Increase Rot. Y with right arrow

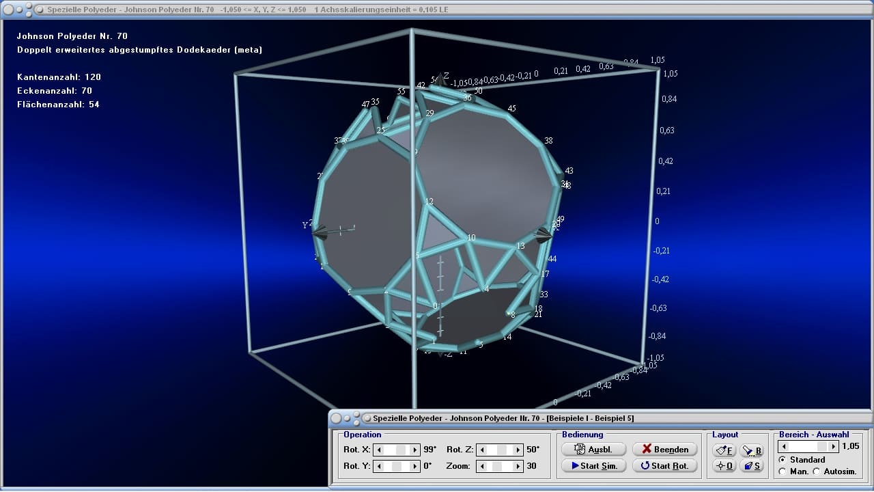tap(415, 466)
